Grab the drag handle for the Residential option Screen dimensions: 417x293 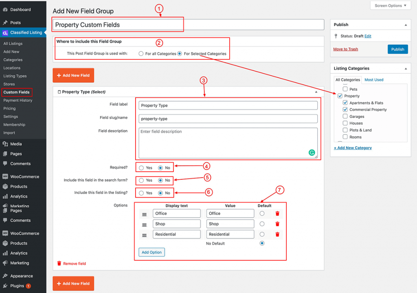(145, 235)
